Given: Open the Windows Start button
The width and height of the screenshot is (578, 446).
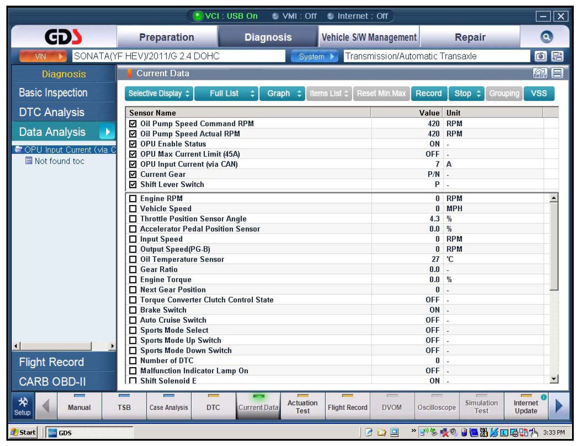Looking at the screenshot, I should click(x=24, y=432).
